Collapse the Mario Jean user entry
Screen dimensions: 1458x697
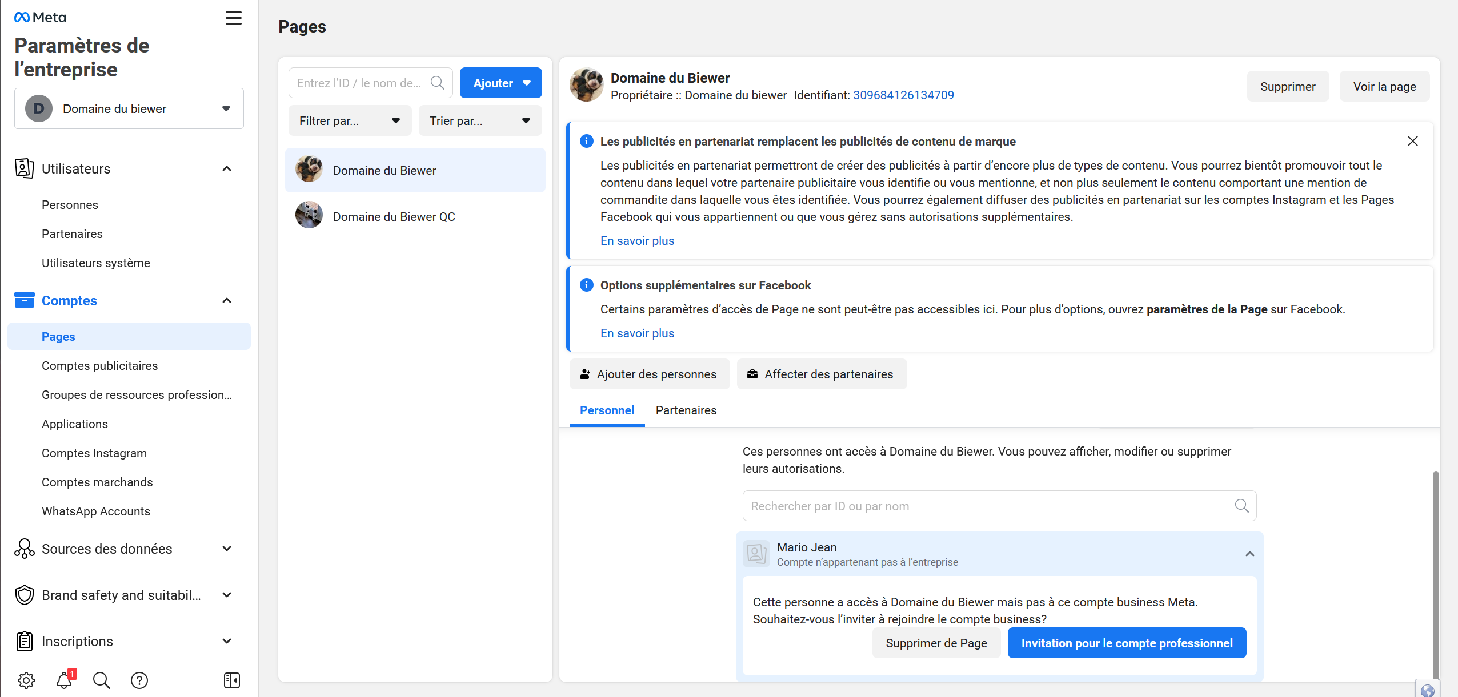click(1249, 554)
